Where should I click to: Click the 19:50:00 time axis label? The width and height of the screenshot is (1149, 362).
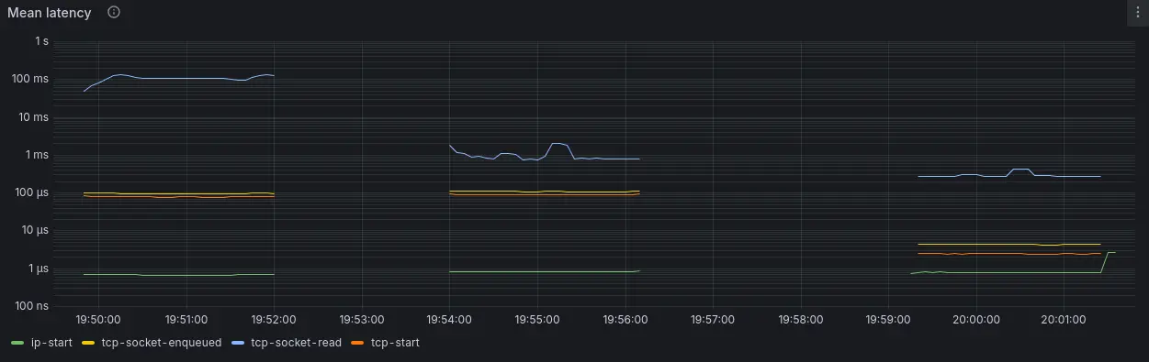tap(99, 320)
